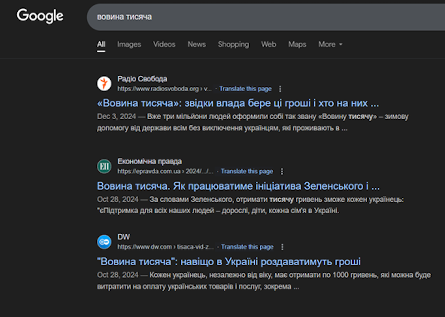
Task: Click the Економічна правда site name
Action: (150, 162)
